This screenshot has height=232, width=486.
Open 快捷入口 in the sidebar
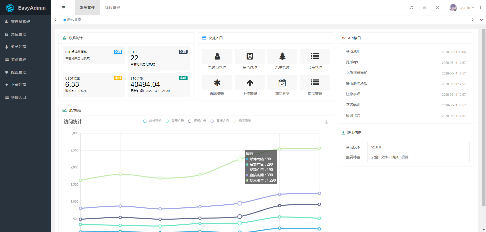click(x=25, y=98)
